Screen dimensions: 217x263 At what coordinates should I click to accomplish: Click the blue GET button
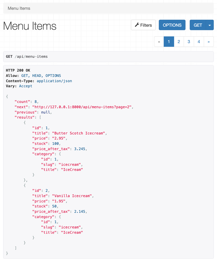(198, 25)
